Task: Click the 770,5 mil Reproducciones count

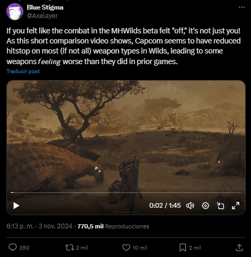Action: 113,226
